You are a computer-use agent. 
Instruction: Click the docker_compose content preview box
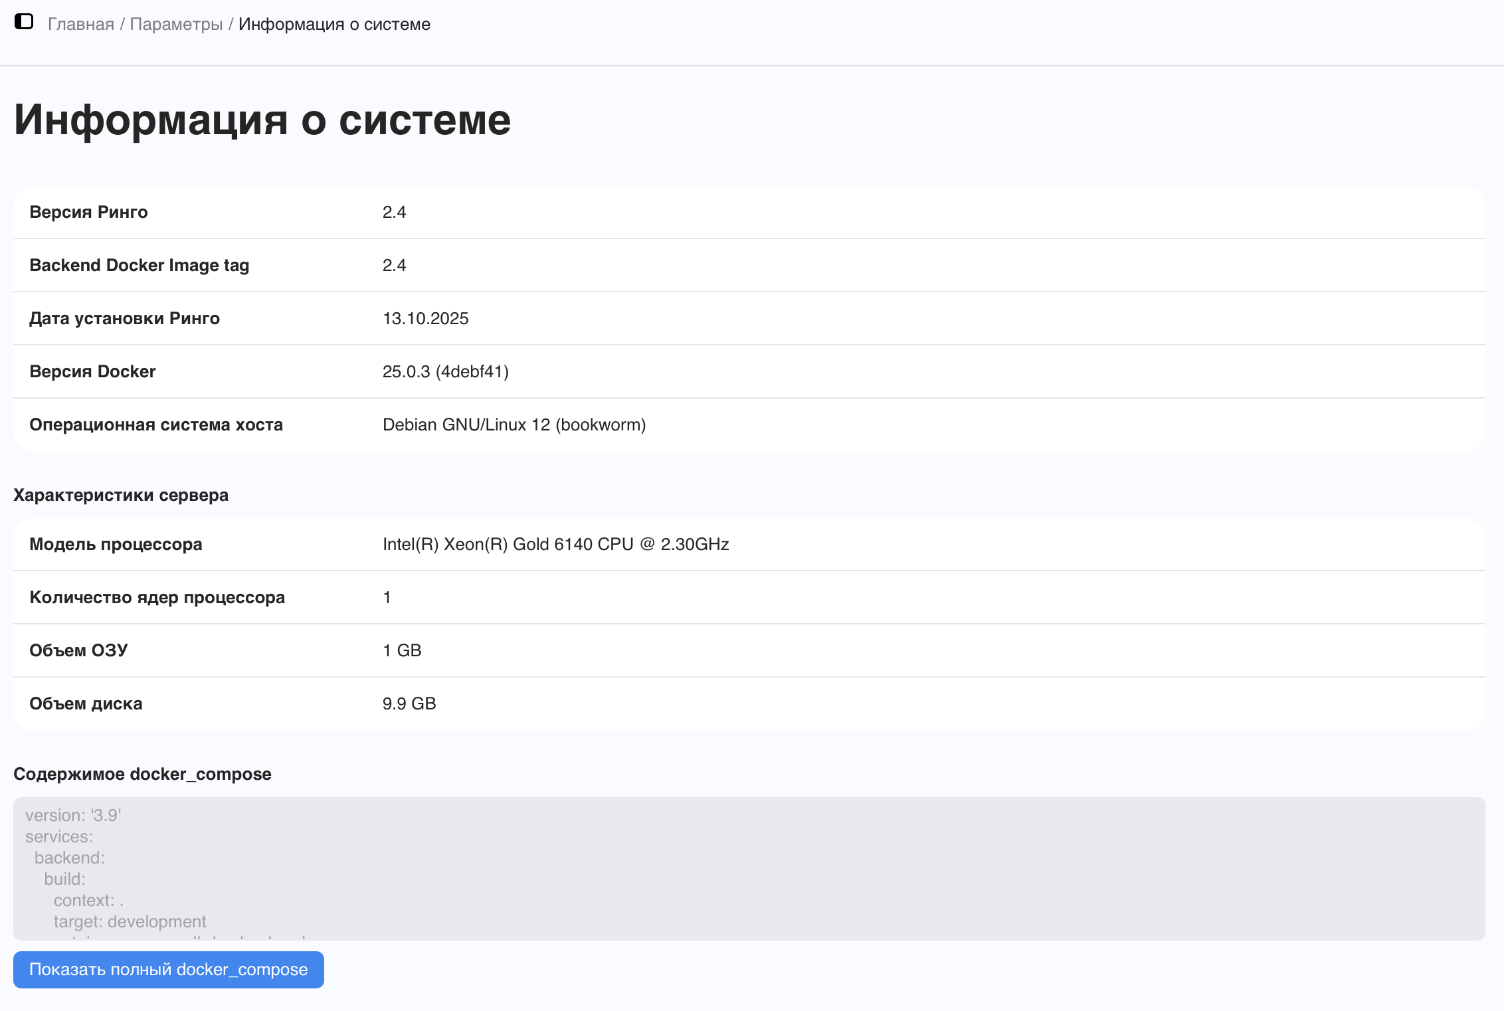[x=749, y=868]
